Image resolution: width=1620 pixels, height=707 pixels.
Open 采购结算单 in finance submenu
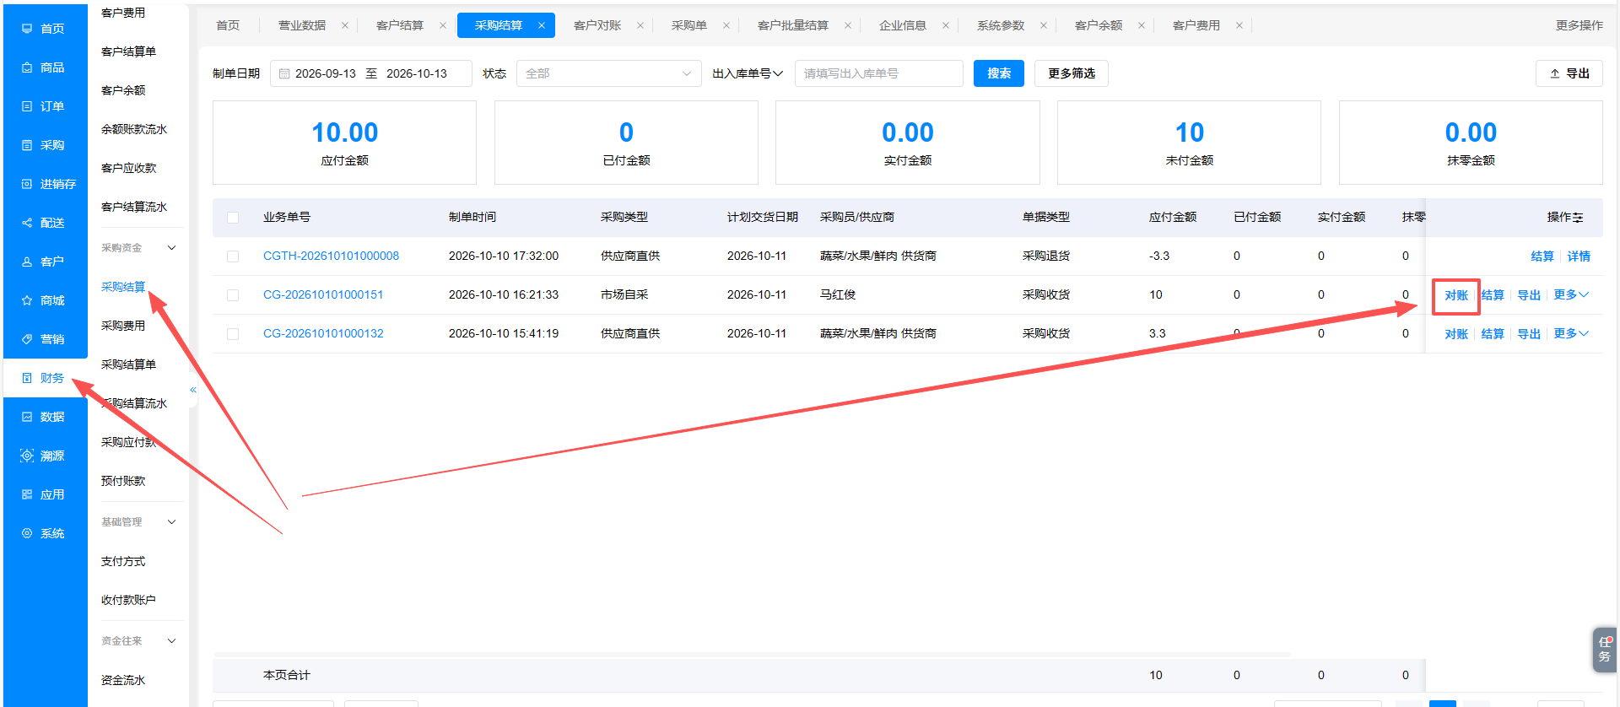pos(128,364)
